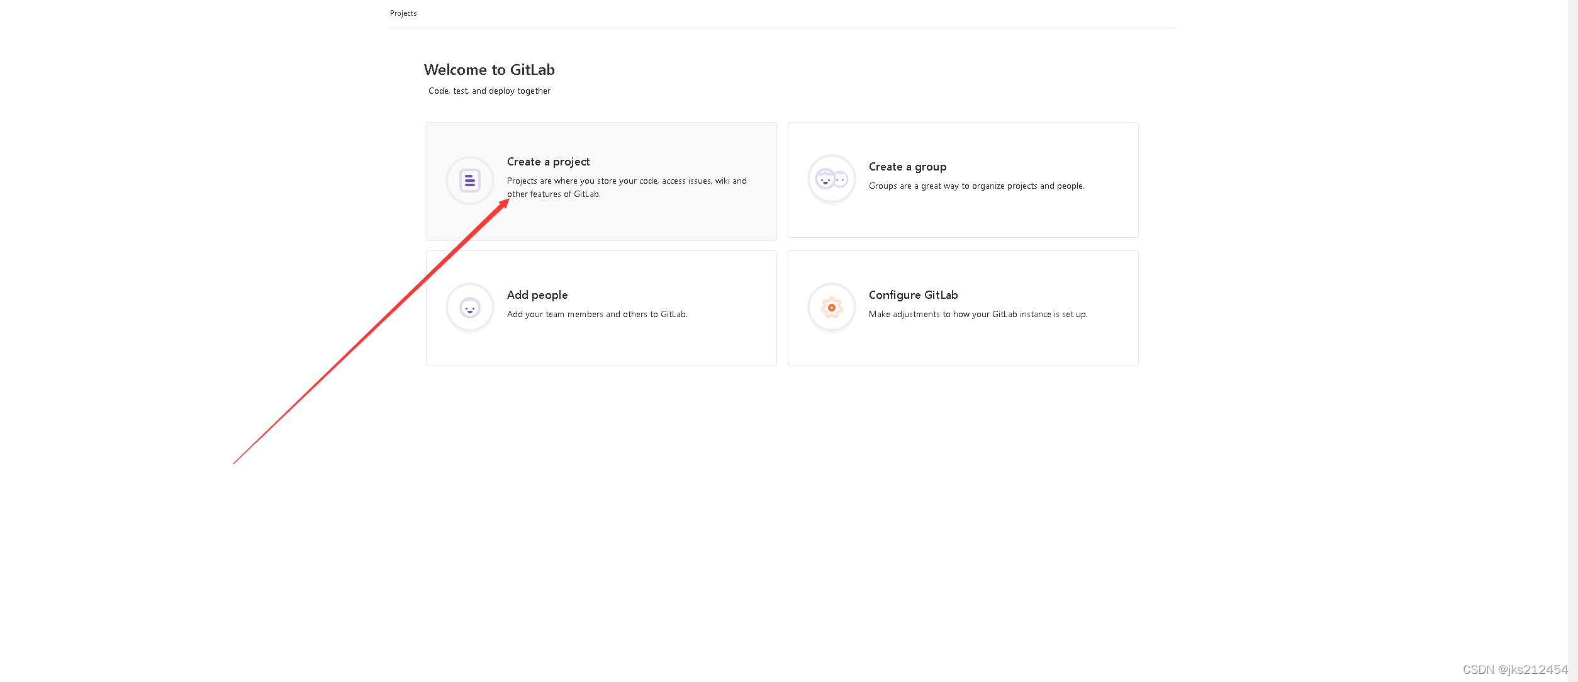This screenshot has width=1578, height=682.
Task: Click the vertical scrollbar on the right edge
Action: (x=1572, y=340)
